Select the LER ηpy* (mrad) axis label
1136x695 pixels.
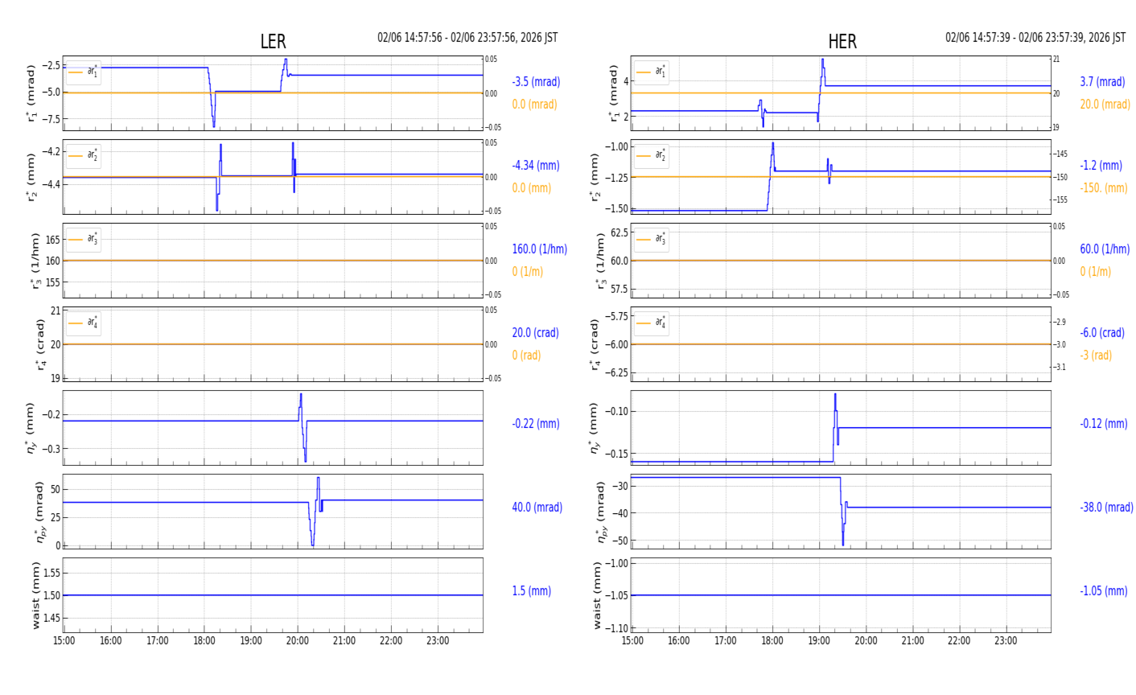coord(39,512)
